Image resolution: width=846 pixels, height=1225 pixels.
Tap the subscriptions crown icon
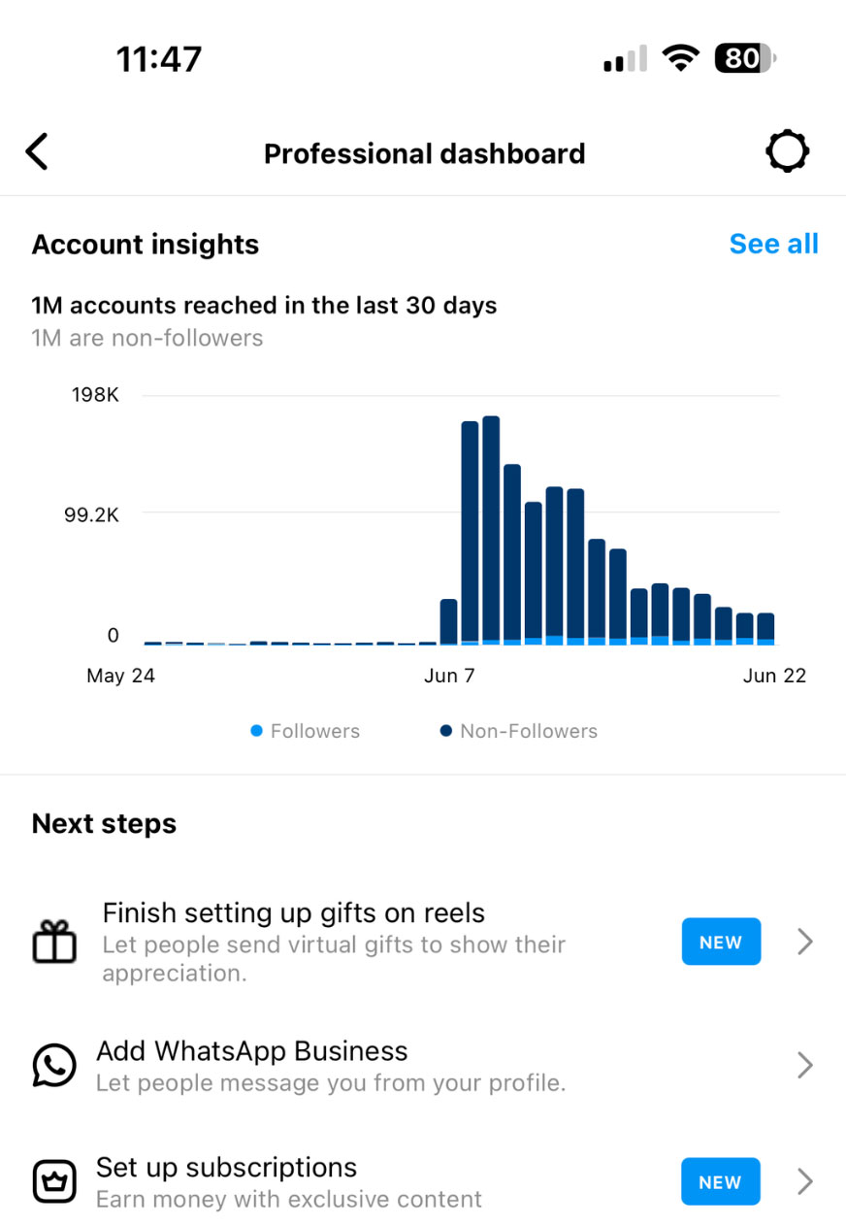pyautogui.click(x=54, y=1181)
